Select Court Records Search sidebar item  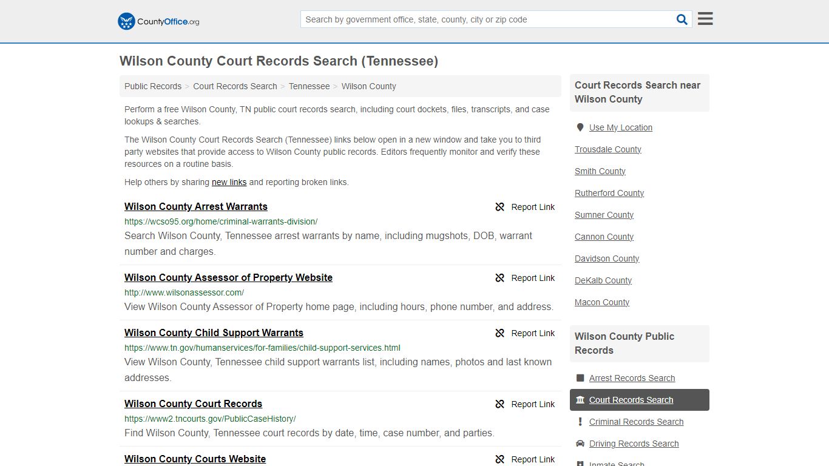(640, 400)
